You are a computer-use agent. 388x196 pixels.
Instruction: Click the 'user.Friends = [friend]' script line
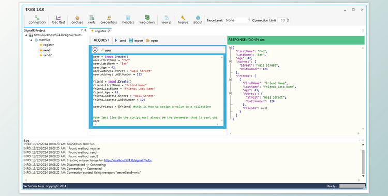coord(152,107)
